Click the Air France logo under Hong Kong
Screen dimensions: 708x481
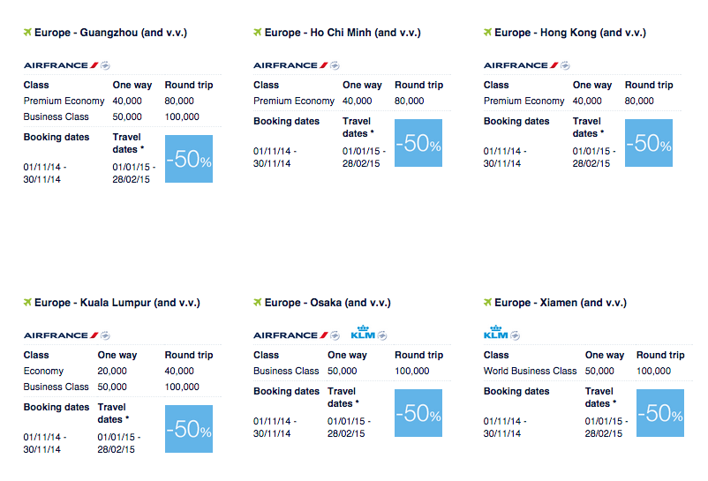click(521, 65)
